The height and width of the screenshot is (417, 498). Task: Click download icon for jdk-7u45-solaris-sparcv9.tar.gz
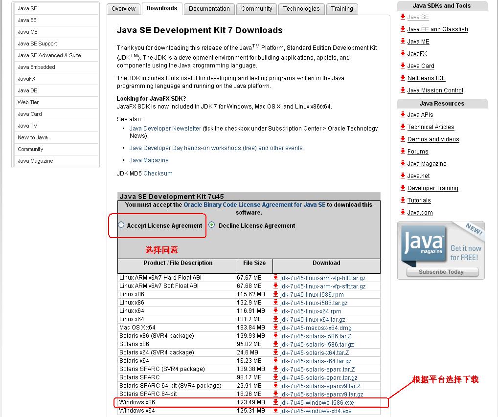[x=275, y=394]
